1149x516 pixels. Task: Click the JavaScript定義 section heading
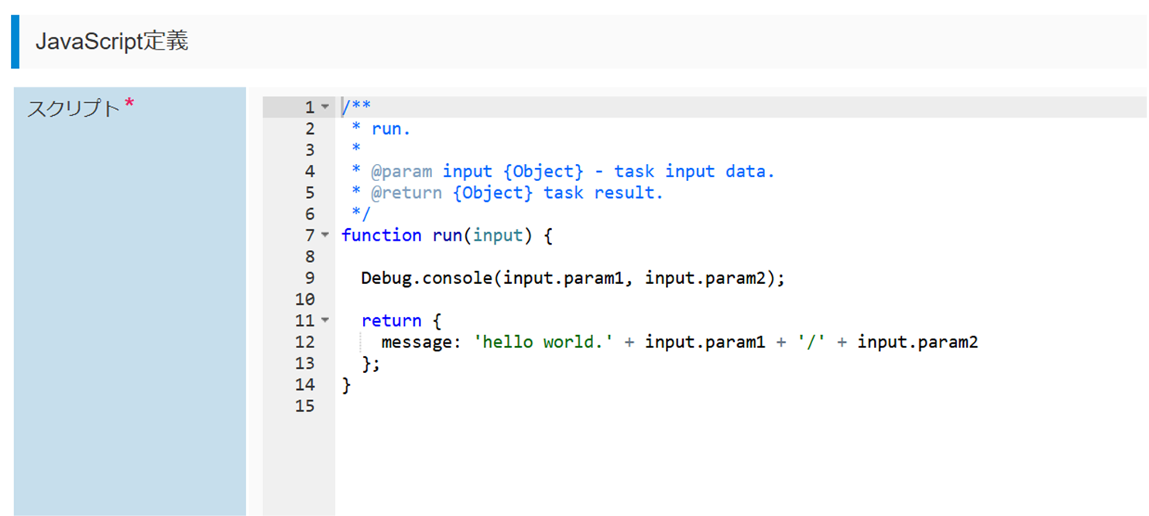(111, 42)
